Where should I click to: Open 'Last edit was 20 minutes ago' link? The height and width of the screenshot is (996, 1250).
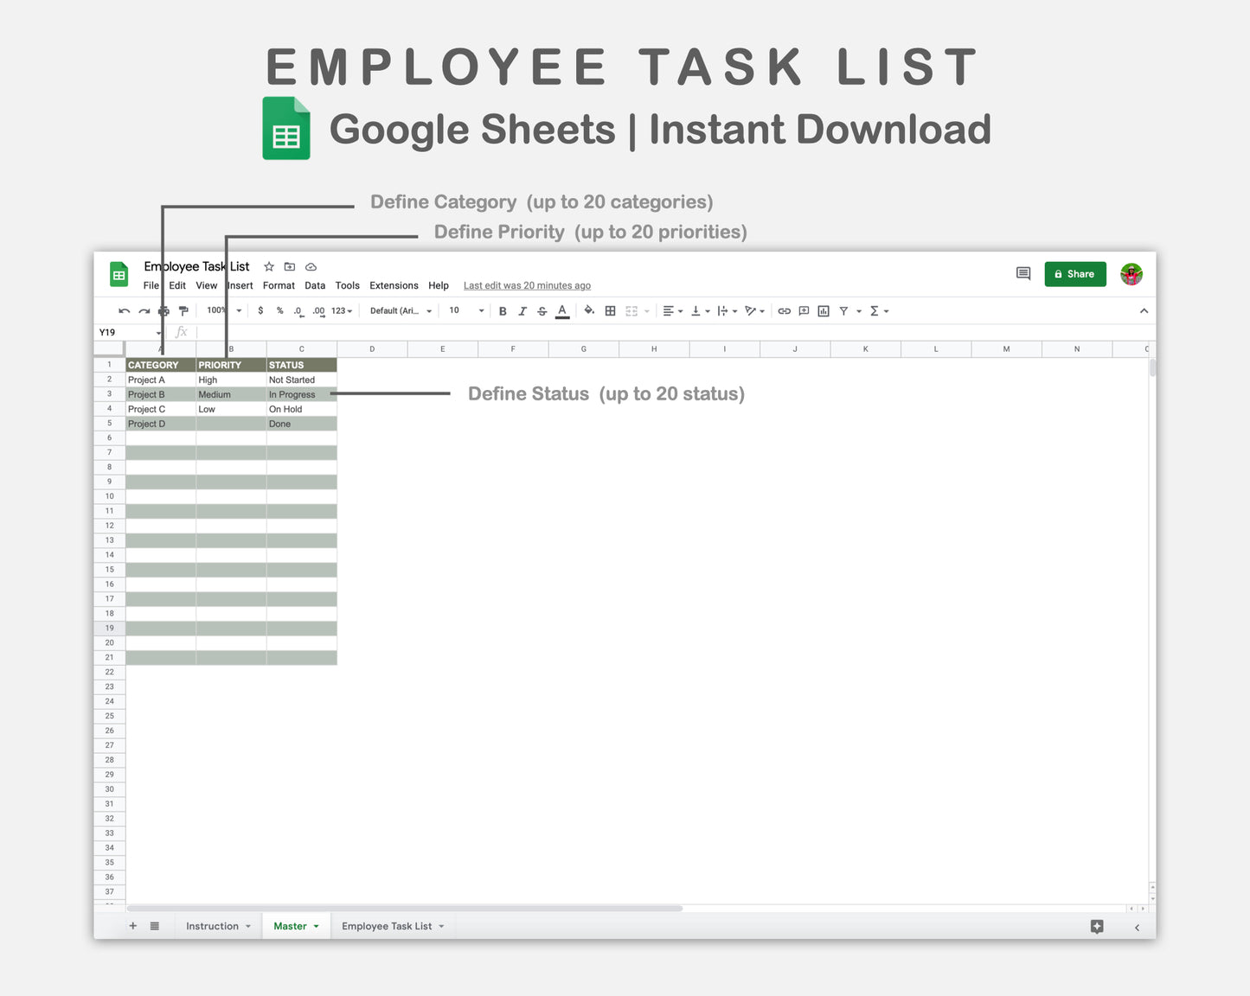pos(527,285)
